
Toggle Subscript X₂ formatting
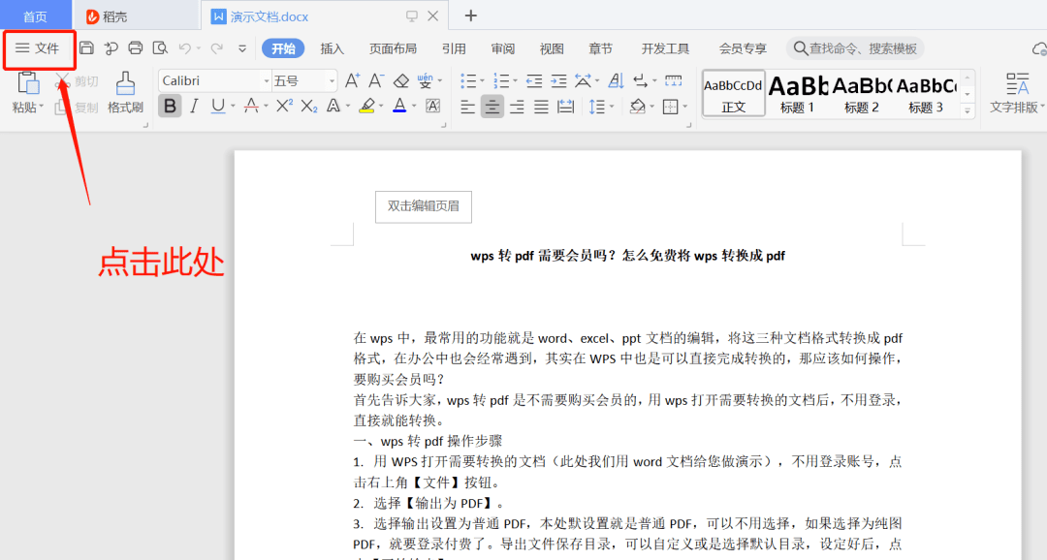coord(308,106)
